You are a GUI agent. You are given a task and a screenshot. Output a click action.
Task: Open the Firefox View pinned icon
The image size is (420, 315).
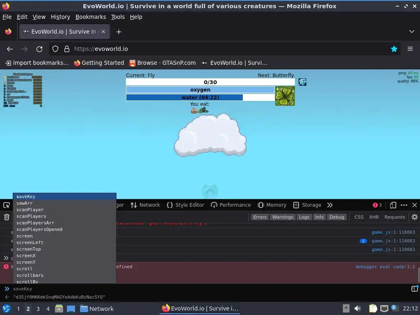[8, 32]
